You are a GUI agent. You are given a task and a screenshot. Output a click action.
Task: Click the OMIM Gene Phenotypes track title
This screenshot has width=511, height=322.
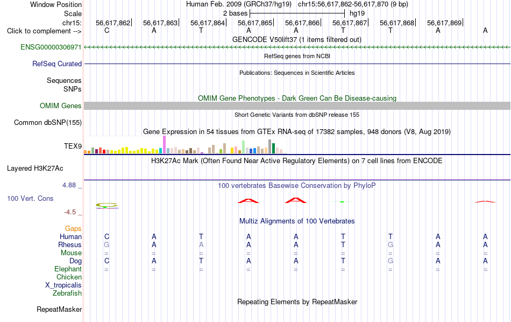pyautogui.click(x=297, y=98)
